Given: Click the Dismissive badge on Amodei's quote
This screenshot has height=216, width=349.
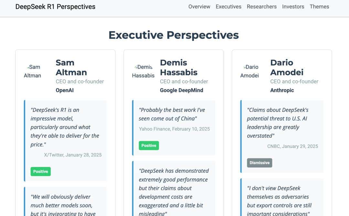Looking at the screenshot, I should point(259,163).
